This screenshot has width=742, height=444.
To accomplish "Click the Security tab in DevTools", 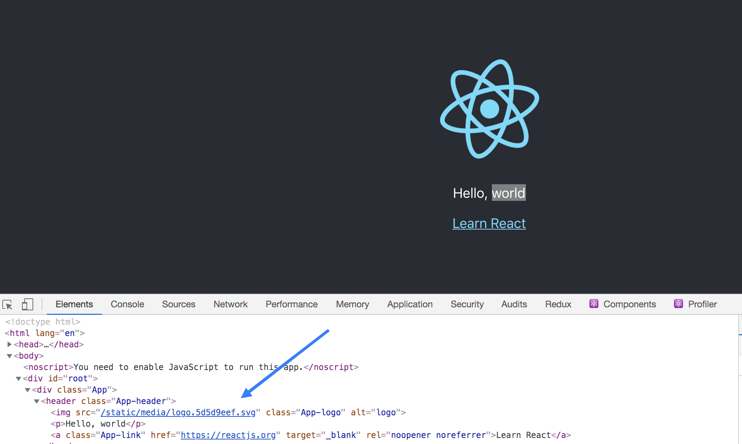I will (x=467, y=304).
